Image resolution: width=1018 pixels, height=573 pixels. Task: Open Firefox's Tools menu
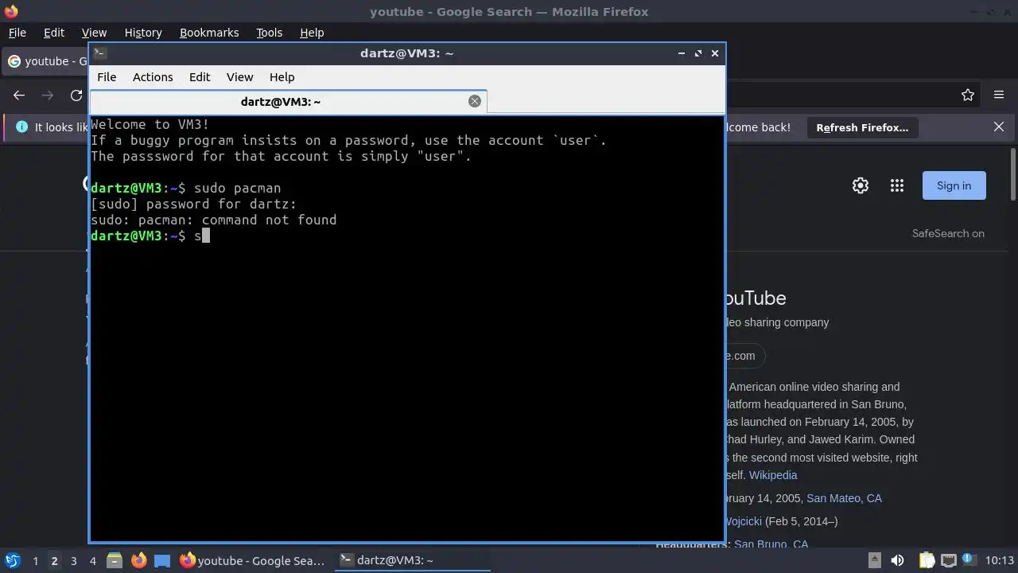pos(269,33)
